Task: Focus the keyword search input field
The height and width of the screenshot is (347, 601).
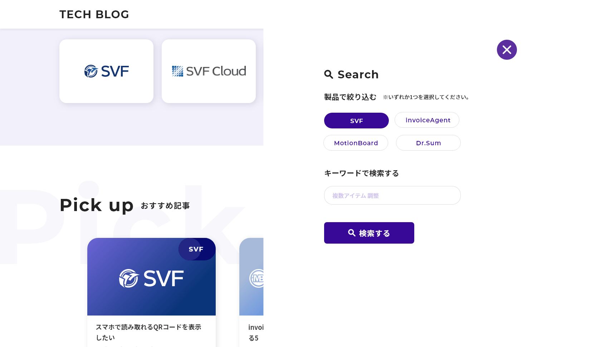Action: [392, 195]
